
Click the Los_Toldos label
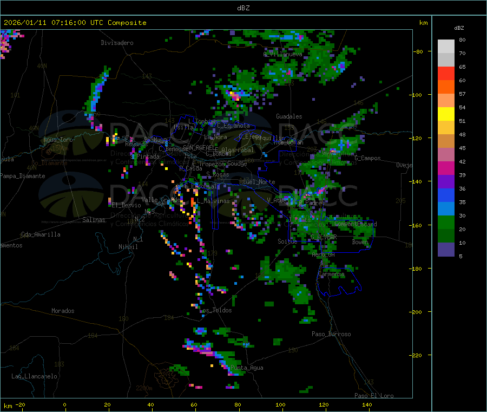point(215,310)
